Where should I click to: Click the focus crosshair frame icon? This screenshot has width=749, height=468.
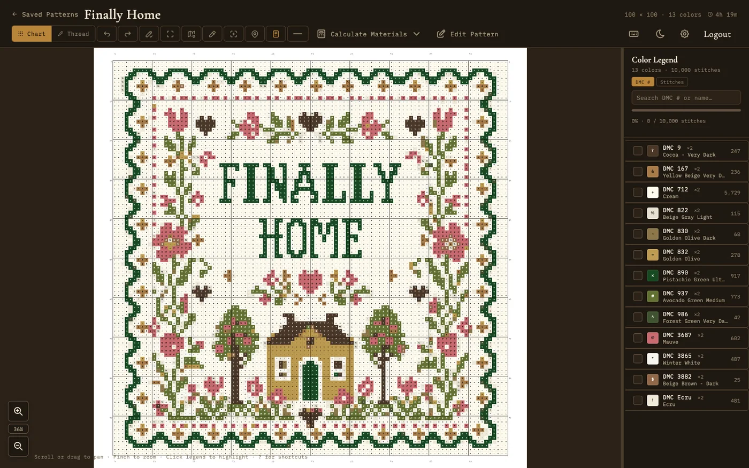[234, 34]
